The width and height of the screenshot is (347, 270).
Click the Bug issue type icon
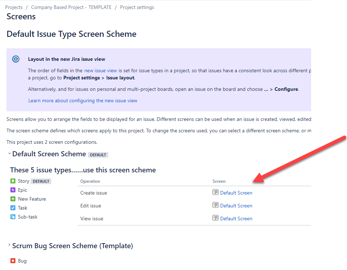point(13,261)
